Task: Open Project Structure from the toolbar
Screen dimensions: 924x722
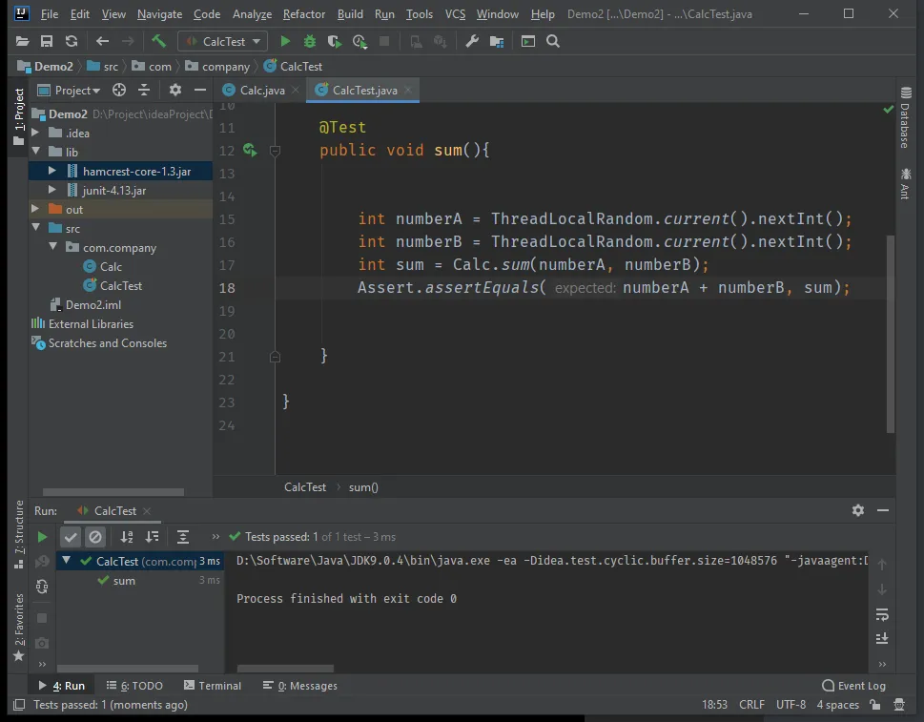Action: click(496, 41)
